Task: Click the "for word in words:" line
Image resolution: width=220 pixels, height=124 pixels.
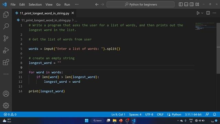Action: coord(46,72)
